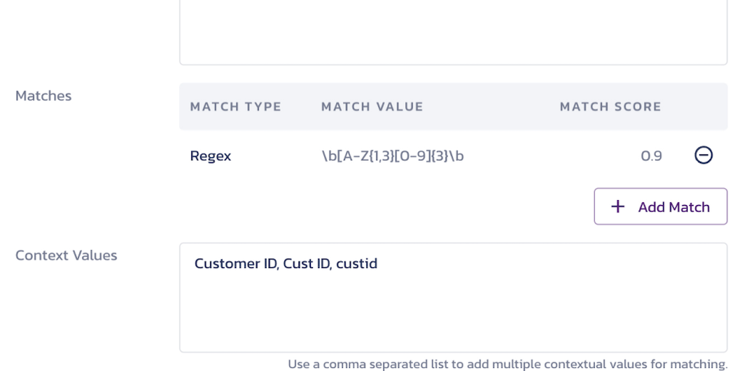The height and width of the screenshot is (371, 742).
Task: Place cursor on "custid" context value
Action: (357, 264)
